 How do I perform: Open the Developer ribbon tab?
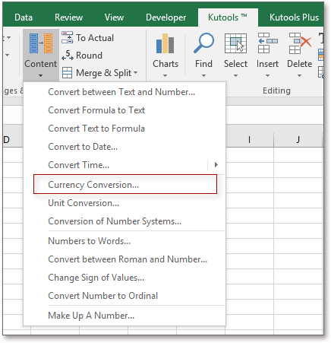point(165,17)
